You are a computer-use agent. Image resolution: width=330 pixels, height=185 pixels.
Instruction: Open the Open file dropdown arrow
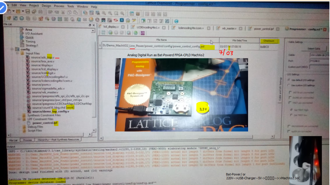tap(23, 11)
